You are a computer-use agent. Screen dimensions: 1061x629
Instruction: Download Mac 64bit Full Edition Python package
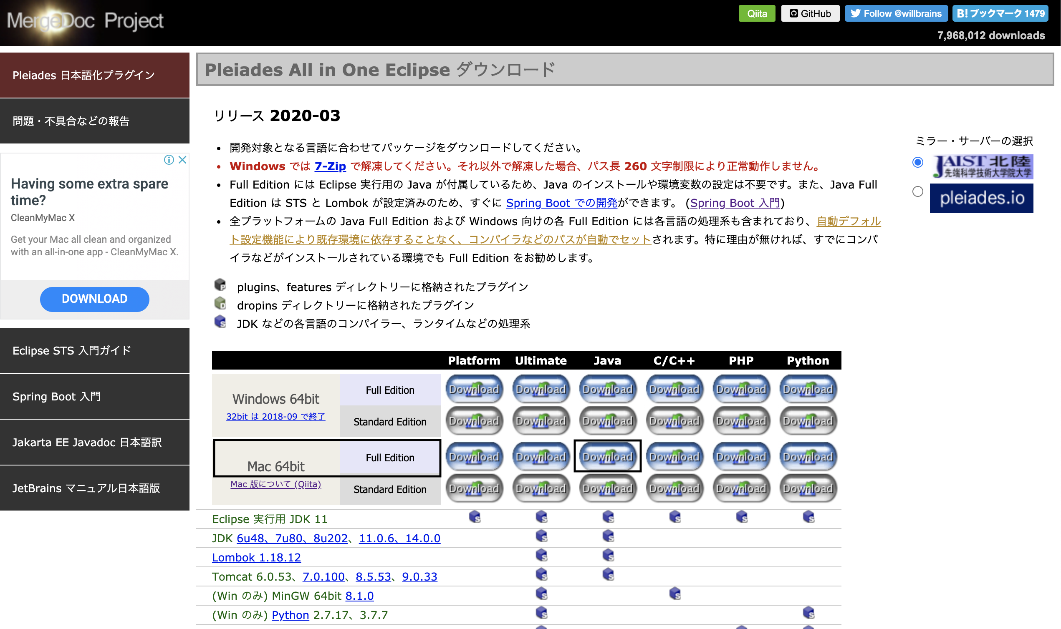(808, 456)
